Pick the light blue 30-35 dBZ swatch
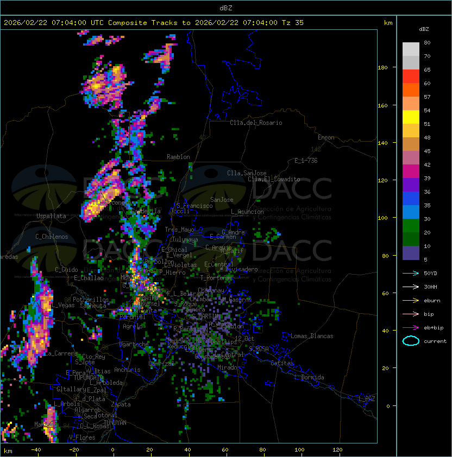Image resolution: width=452 pixels, height=457 pixels. (411, 212)
